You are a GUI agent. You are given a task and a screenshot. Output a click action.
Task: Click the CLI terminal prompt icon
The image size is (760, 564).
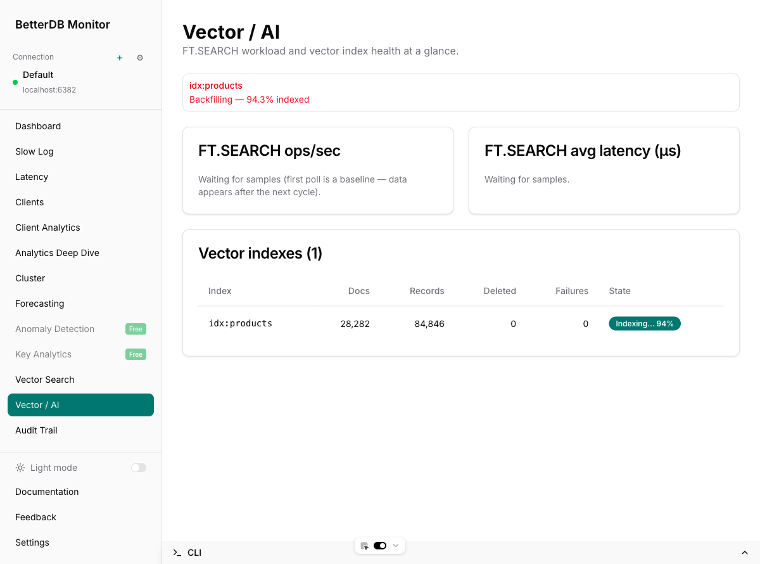(177, 553)
